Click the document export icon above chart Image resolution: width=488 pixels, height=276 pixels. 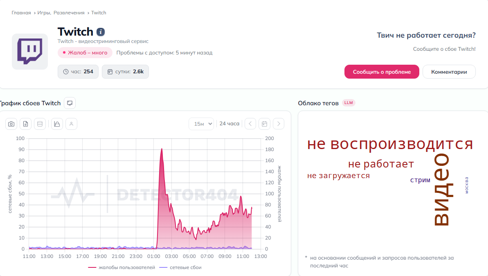(25, 124)
